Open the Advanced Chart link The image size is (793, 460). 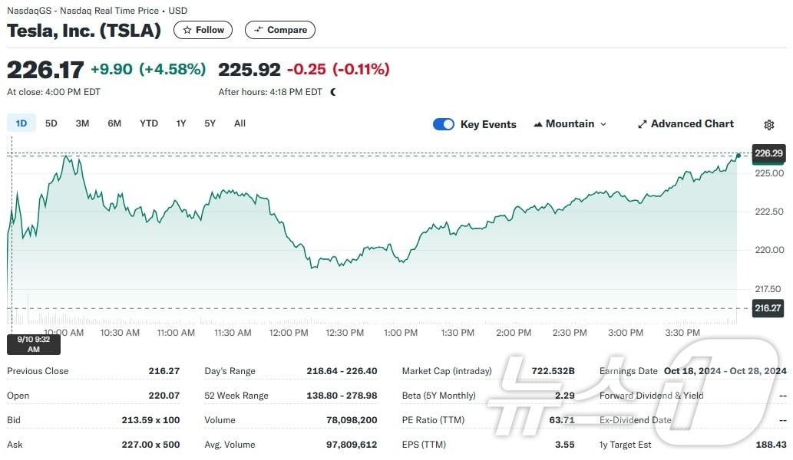coord(692,124)
